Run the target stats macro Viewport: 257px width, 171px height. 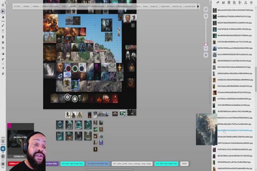[165, 6]
